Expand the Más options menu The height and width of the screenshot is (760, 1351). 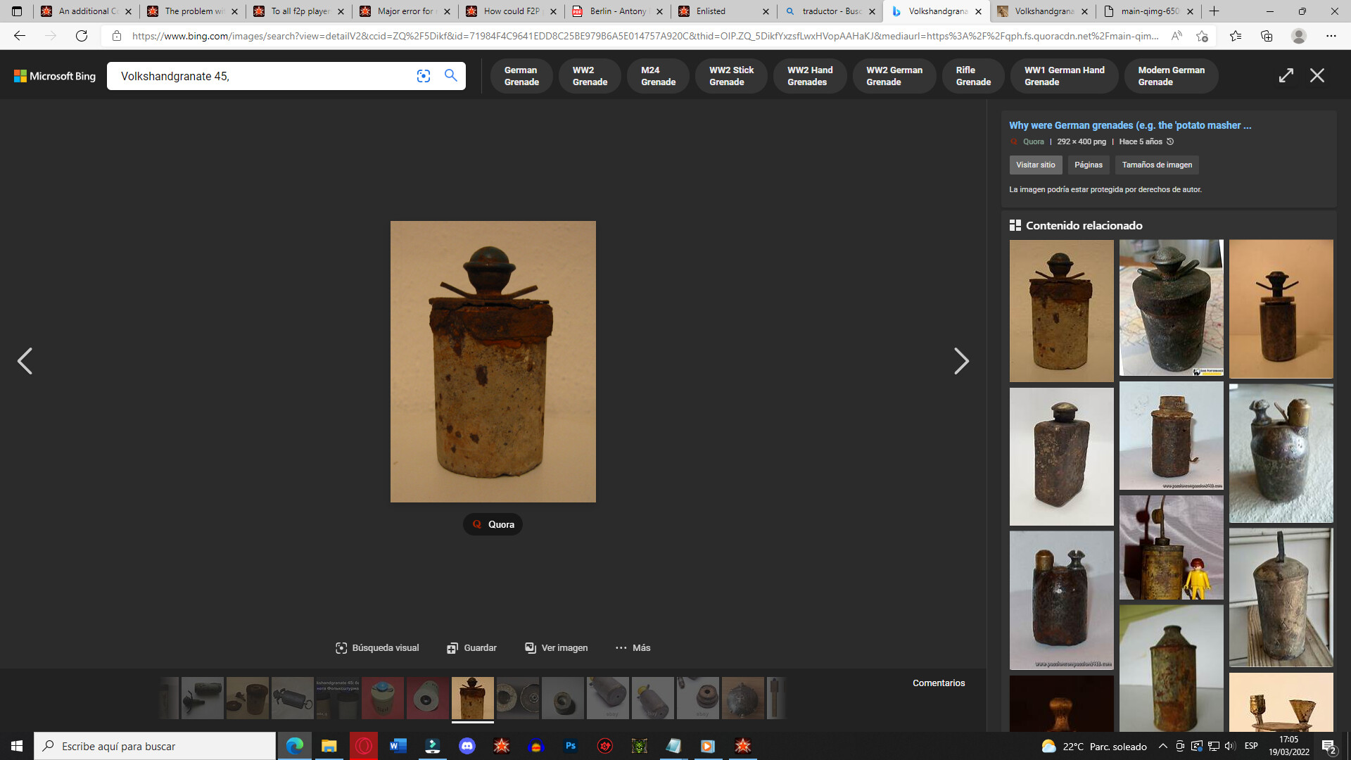click(x=633, y=647)
